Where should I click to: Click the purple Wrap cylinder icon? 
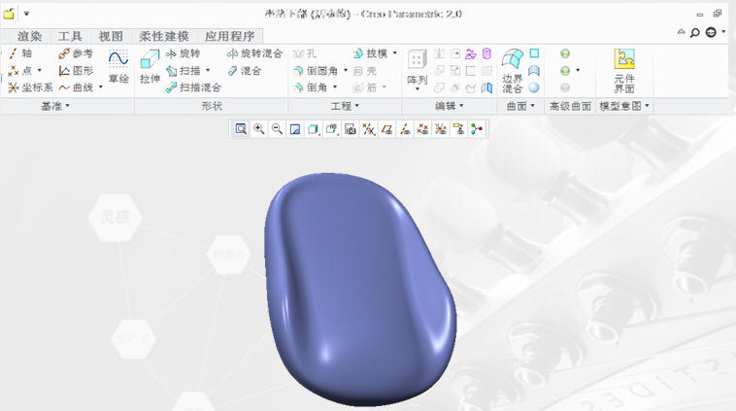pyautogui.click(x=486, y=53)
